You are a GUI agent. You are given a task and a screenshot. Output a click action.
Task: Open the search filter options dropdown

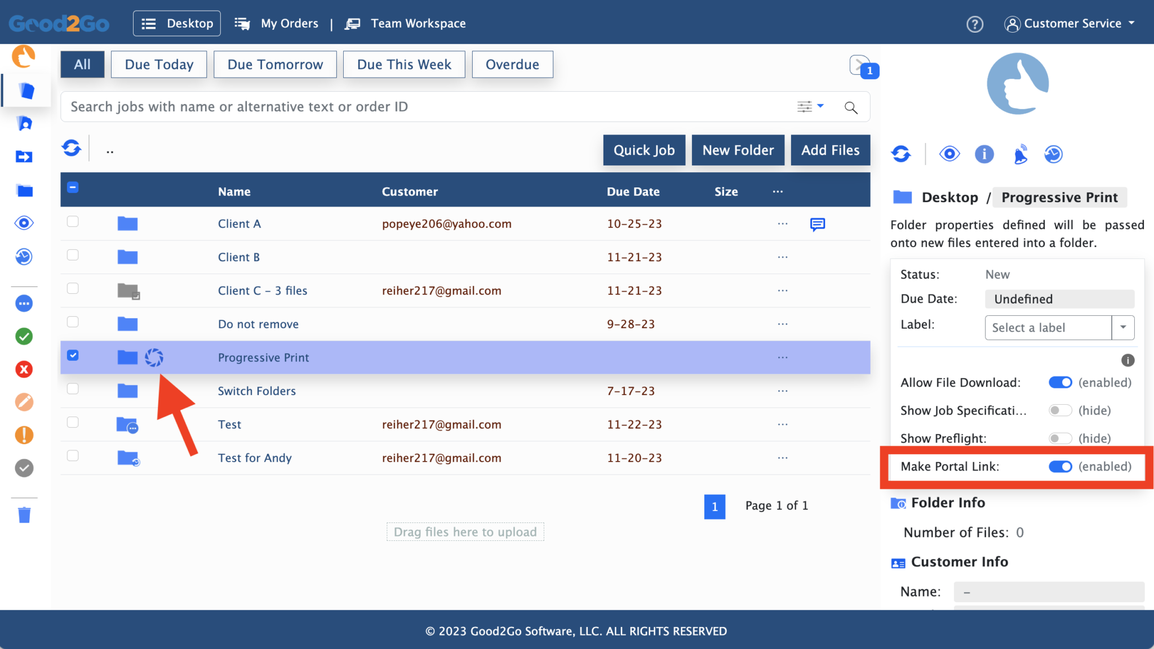pyautogui.click(x=810, y=106)
